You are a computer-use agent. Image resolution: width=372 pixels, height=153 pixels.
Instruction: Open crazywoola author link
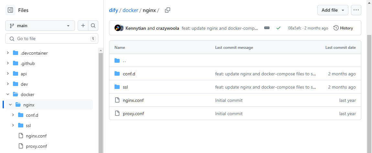click(x=168, y=28)
